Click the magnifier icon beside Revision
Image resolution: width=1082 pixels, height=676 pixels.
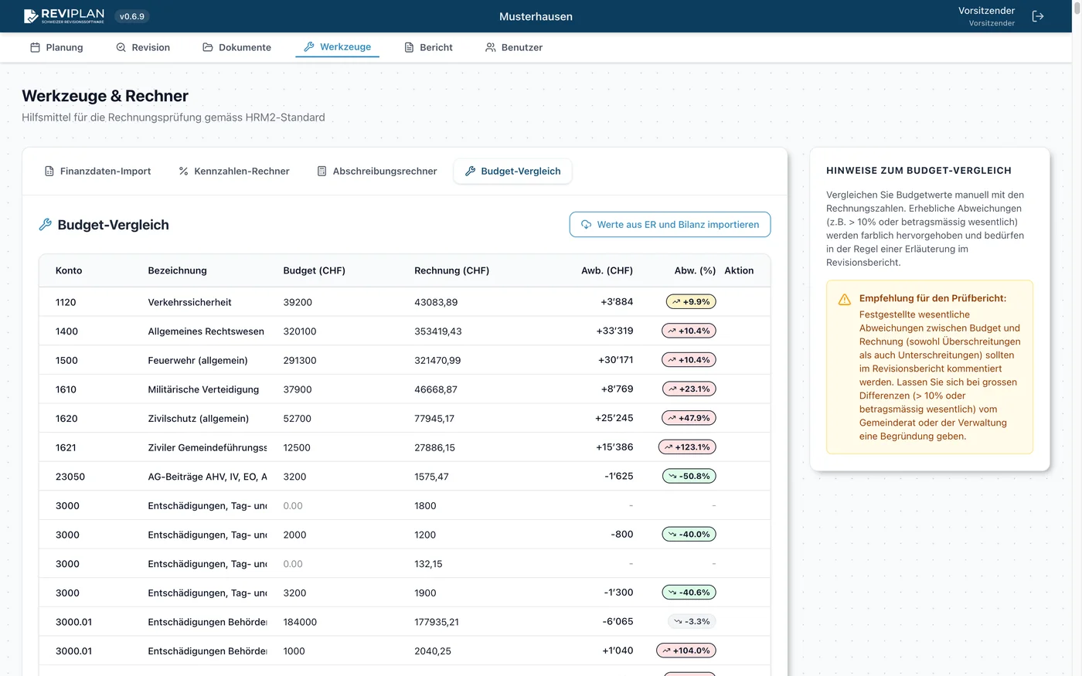[x=121, y=47]
